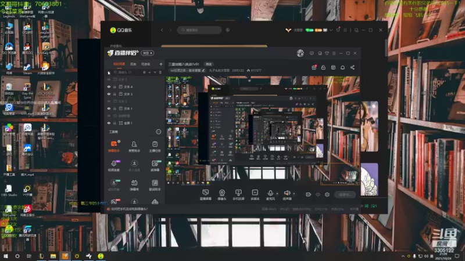Toggle lock on 文本 4 layer
This screenshot has height=261, width=465.
pos(115,86)
